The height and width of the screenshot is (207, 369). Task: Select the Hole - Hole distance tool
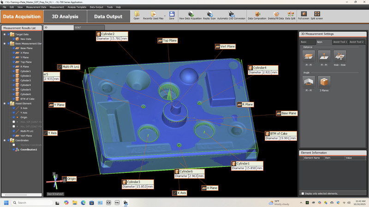pos(339,56)
